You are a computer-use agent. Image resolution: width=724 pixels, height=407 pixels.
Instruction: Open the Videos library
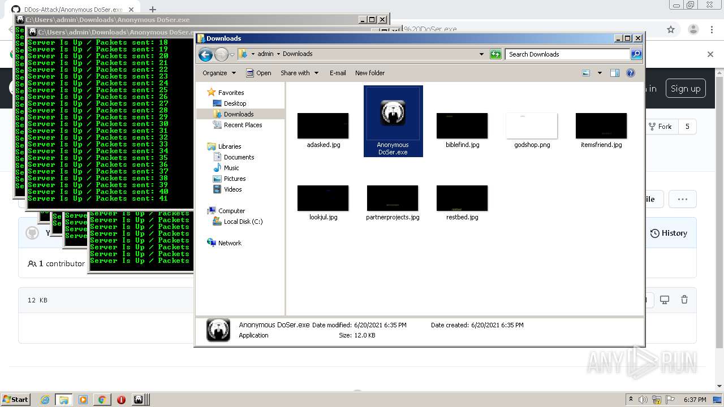pos(232,189)
